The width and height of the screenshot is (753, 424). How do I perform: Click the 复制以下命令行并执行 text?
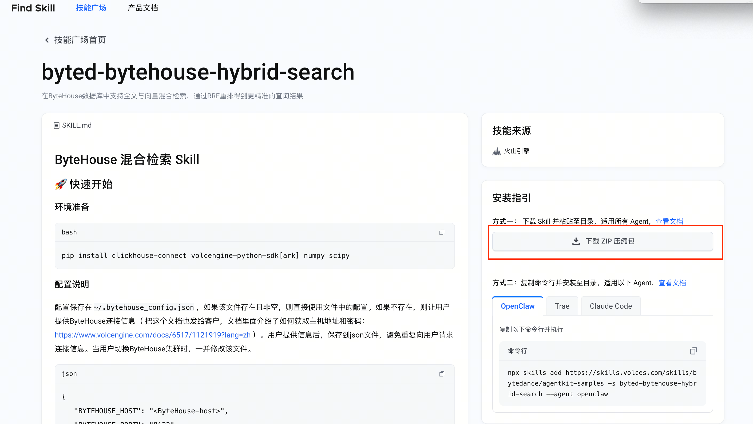tap(531, 329)
